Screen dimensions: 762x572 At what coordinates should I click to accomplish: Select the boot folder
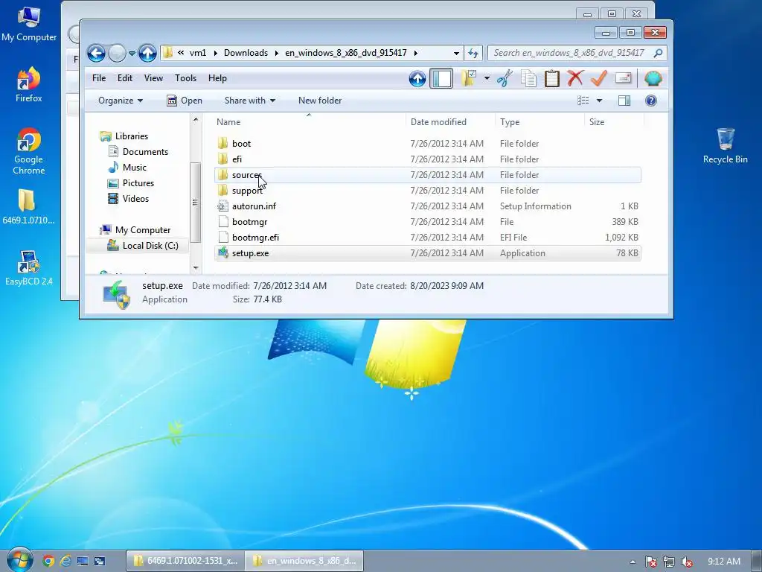[x=428, y=144]
